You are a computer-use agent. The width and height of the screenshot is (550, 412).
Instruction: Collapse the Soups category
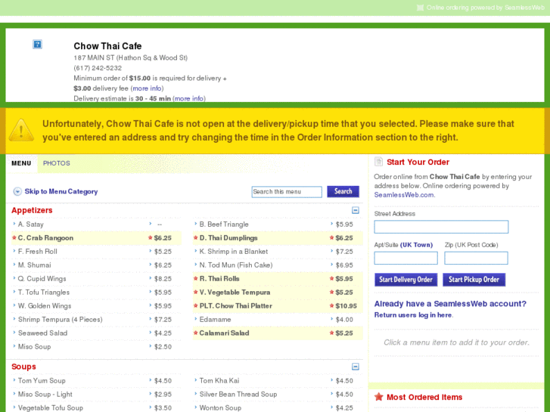point(356,367)
